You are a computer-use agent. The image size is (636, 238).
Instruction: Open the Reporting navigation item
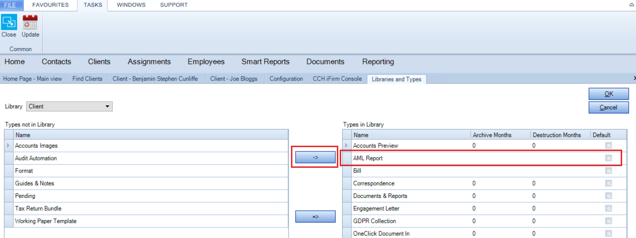pos(378,62)
